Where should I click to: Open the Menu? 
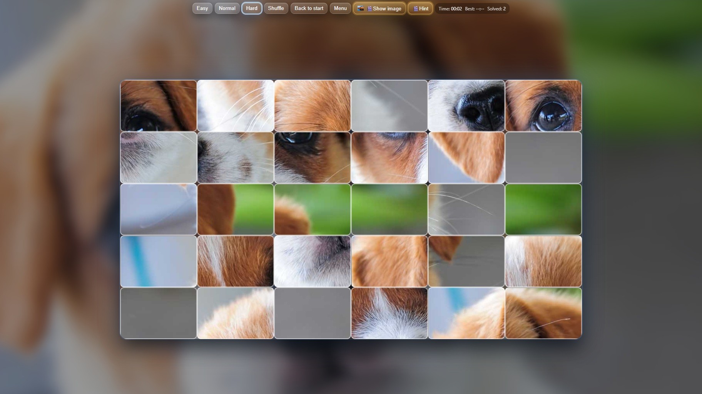tap(340, 8)
